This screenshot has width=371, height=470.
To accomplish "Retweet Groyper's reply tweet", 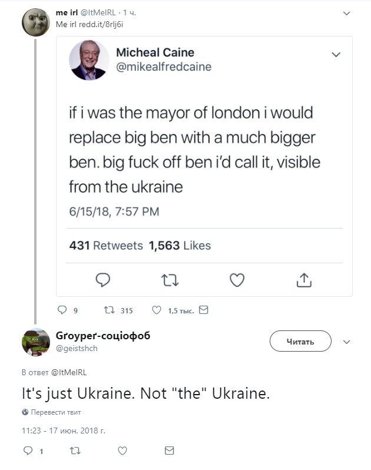I will coord(75,451).
